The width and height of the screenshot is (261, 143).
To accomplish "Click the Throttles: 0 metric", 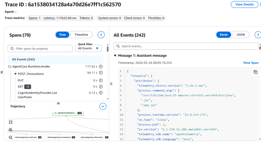I will click(156, 18).
